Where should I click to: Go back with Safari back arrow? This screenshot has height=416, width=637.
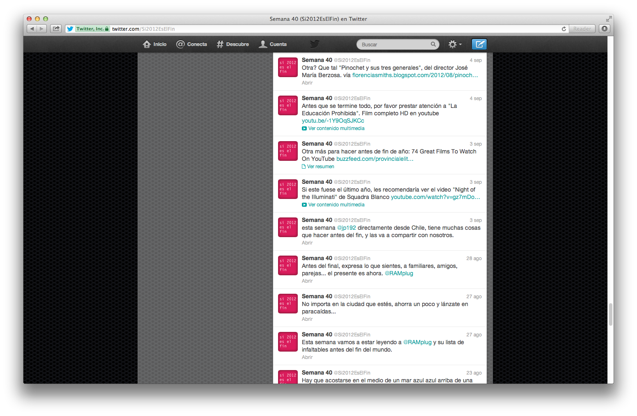point(32,29)
